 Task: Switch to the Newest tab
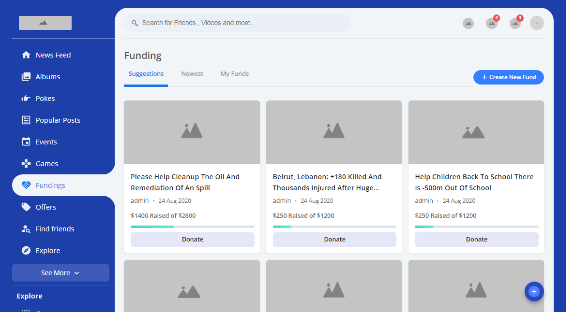pos(192,74)
